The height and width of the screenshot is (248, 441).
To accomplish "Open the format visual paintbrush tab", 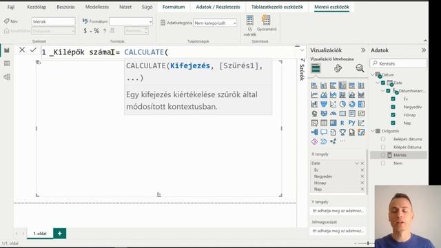I will (x=338, y=68).
